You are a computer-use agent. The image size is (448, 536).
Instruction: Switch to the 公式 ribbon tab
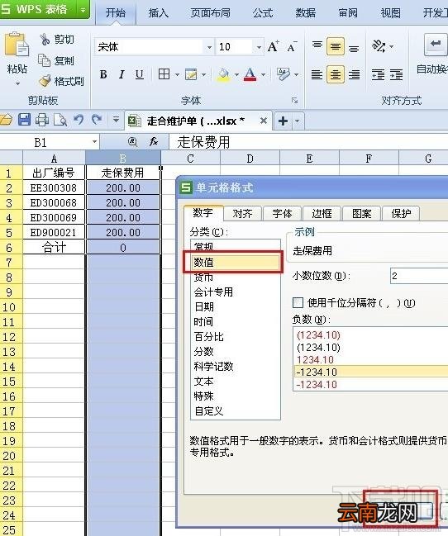[263, 13]
